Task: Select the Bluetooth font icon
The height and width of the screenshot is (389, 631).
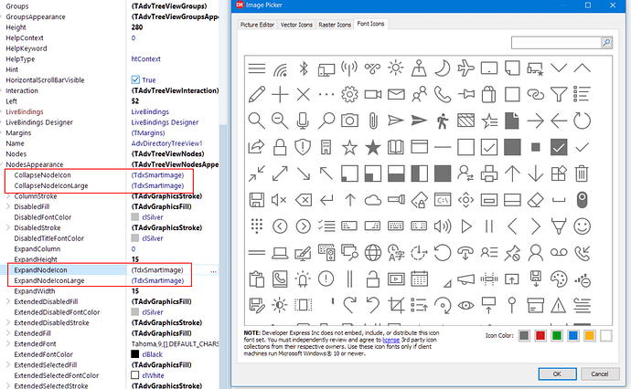Action: pos(304,68)
